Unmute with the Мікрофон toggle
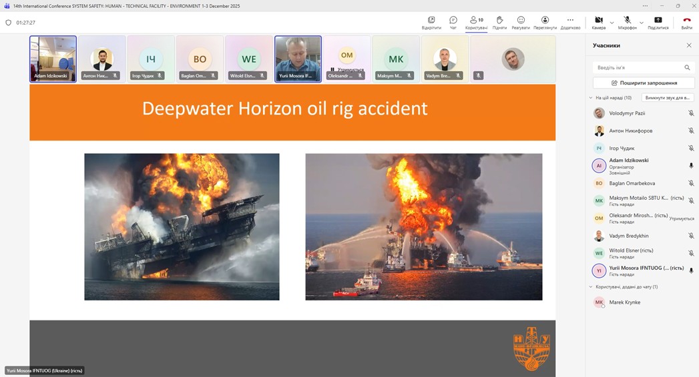Screen dimensions: 699x377 click(x=627, y=23)
